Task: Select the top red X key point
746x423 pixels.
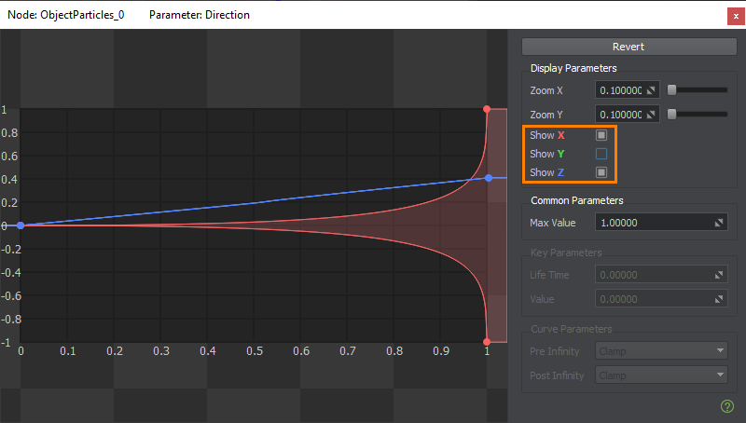Action: (487, 109)
